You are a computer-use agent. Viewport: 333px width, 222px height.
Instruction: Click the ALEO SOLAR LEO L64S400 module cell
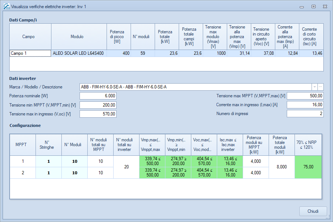(x=79, y=53)
